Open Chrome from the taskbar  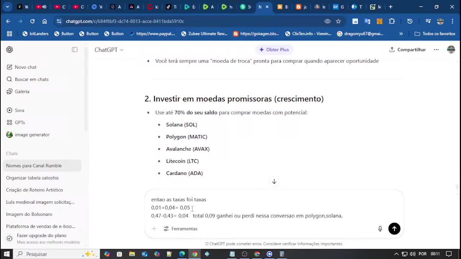pyautogui.click(x=194, y=254)
